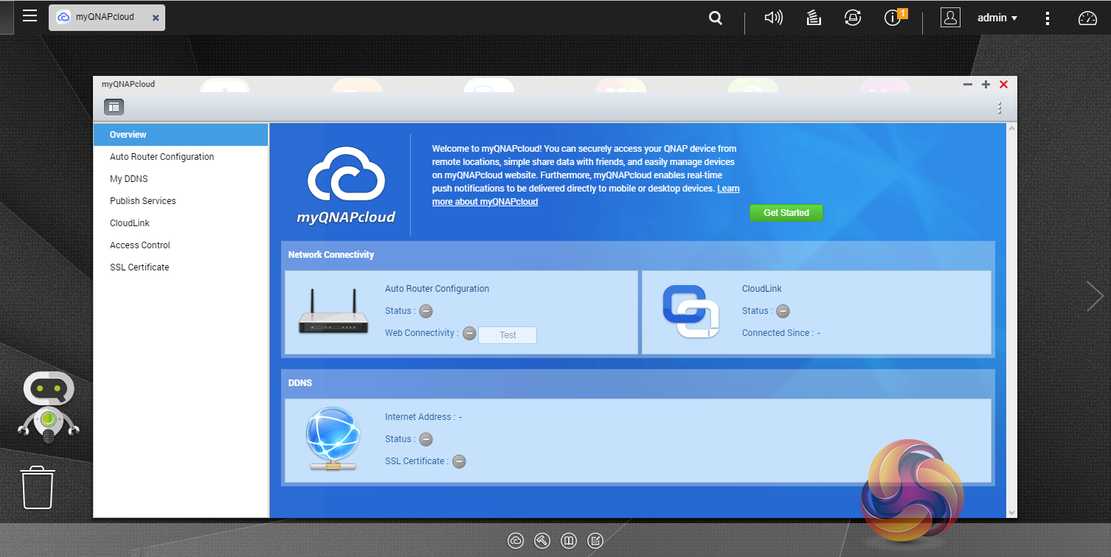Open the desktop search magnifier
Viewport: 1111px width, 557px height.
click(x=716, y=18)
